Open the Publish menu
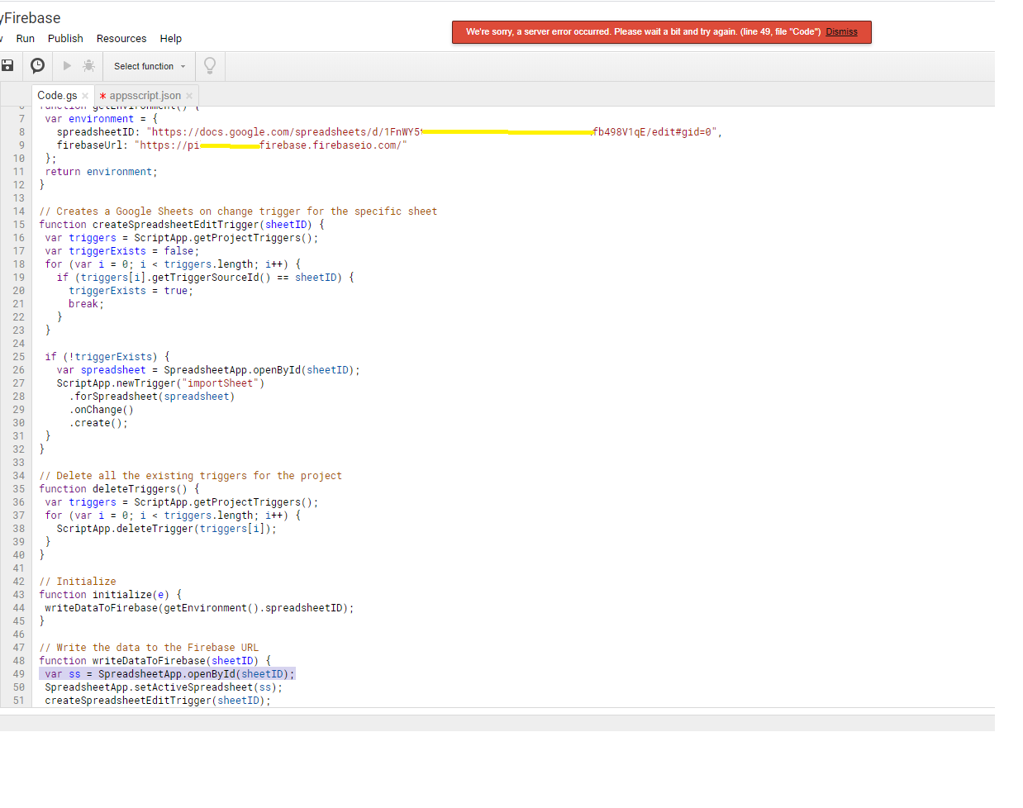Image resolution: width=1023 pixels, height=808 pixels. [65, 38]
